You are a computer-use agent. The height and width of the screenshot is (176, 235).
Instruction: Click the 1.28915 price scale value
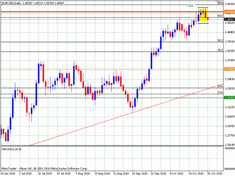coord(230,126)
